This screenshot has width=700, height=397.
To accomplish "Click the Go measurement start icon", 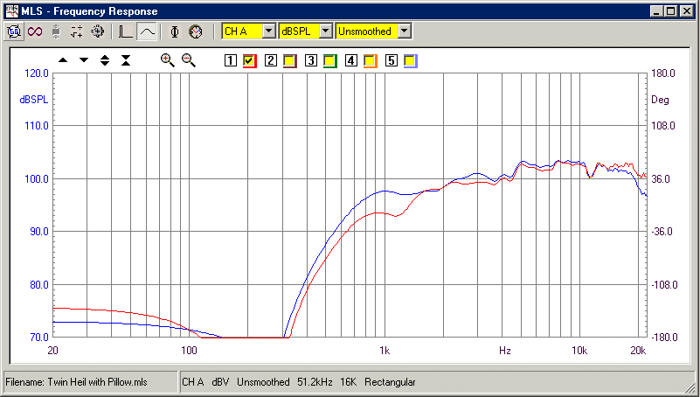I will coord(14,31).
